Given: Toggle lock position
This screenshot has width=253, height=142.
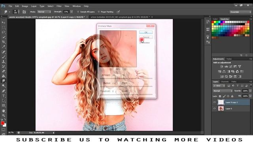Looking at the screenshot, I should [x=228, y=96].
